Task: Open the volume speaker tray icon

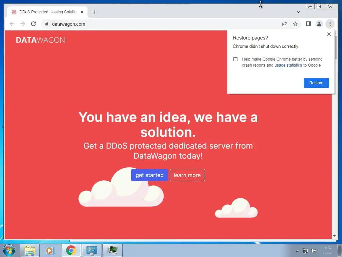Action: click(313, 251)
